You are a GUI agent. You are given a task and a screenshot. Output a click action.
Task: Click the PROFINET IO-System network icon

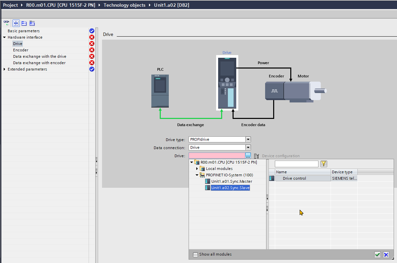click(202, 175)
